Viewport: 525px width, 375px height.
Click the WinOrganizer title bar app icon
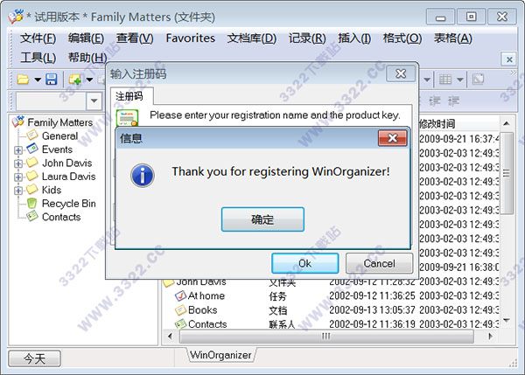tap(16, 16)
